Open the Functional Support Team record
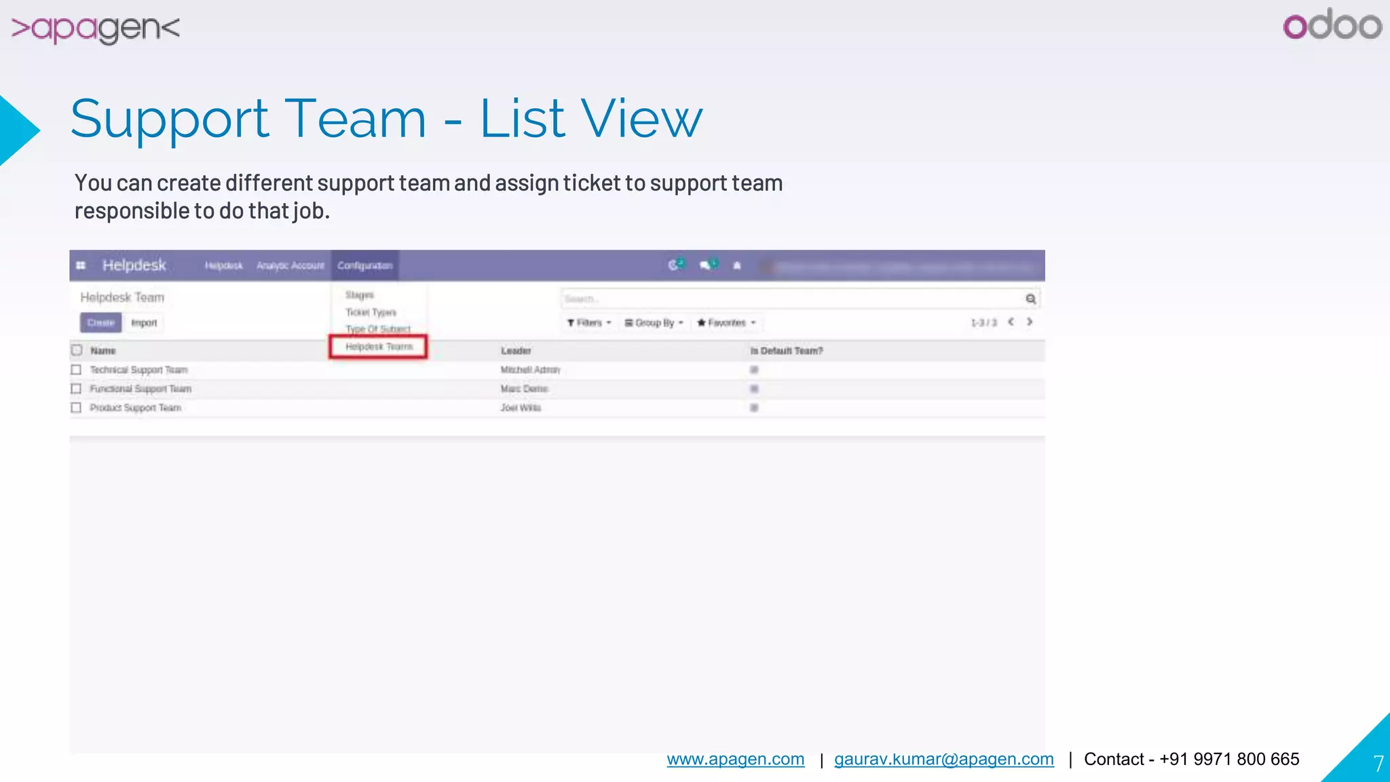 click(140, 389)
